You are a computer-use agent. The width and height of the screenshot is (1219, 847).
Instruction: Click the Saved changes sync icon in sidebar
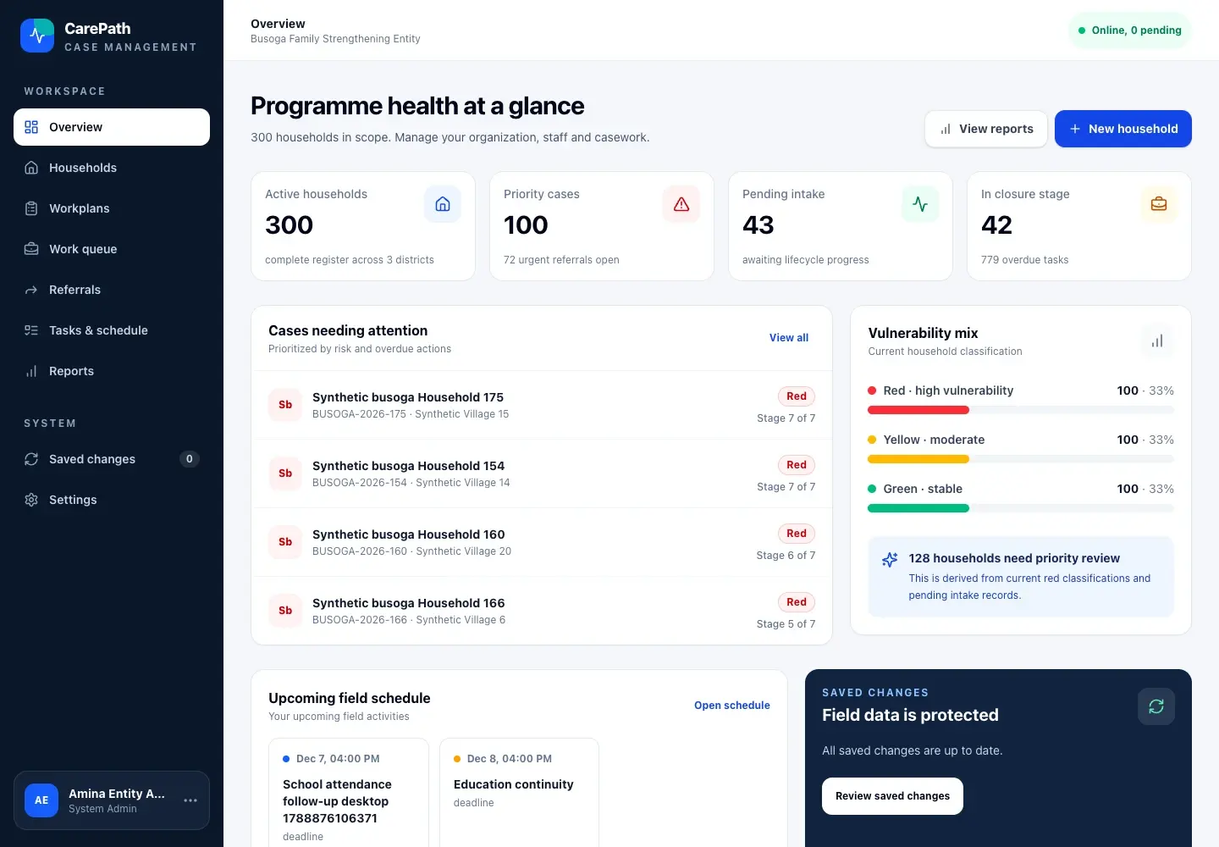point(31,459)
